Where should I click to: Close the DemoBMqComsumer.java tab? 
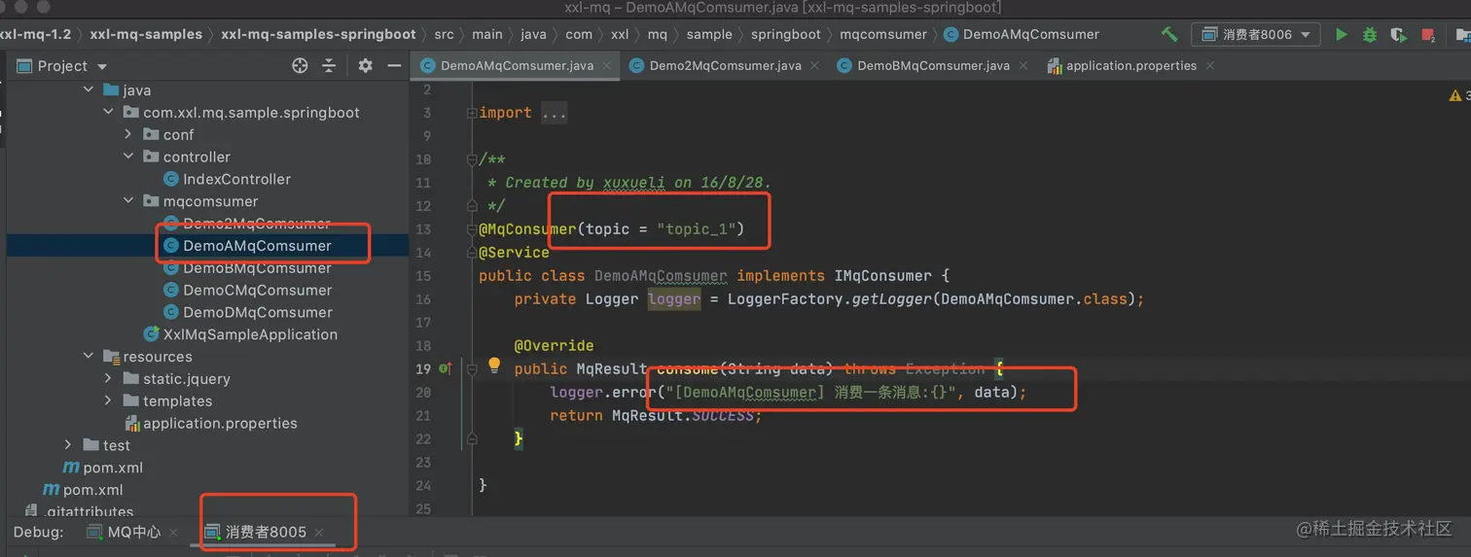tap(1023, 65)
